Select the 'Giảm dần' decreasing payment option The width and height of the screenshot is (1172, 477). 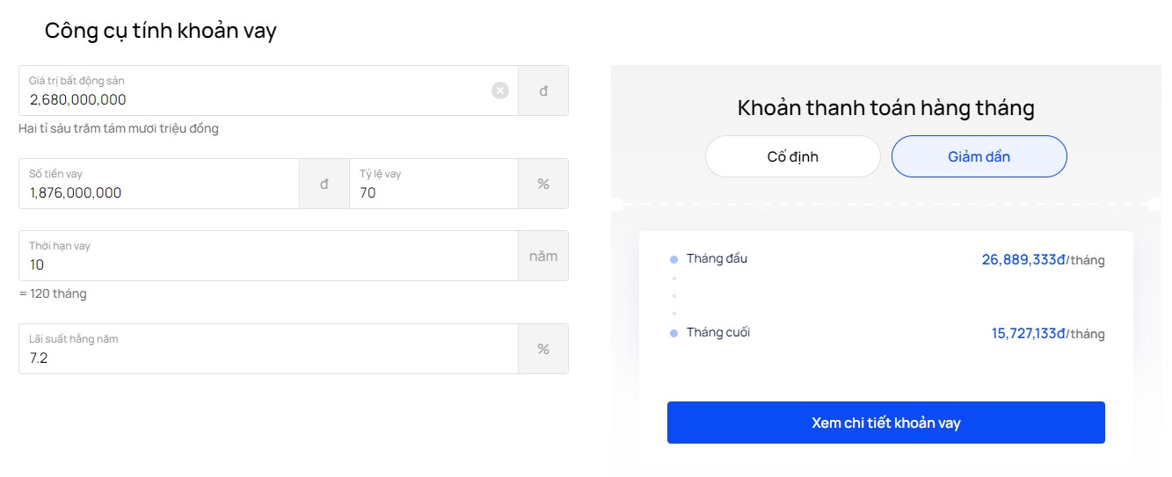(979, 156)
